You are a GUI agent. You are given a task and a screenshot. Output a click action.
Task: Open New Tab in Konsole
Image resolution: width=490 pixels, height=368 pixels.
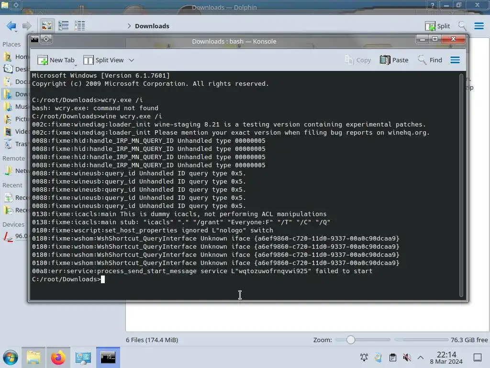pyautogui.click(x=56, y=60)
